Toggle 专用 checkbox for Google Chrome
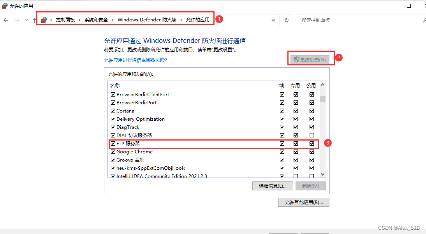 pyautogui.click(x=296, y=151)
